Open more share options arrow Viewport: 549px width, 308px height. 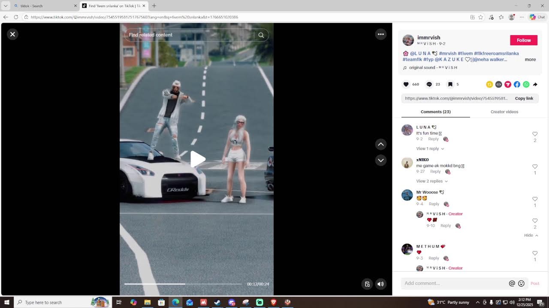tap(535, 84)
